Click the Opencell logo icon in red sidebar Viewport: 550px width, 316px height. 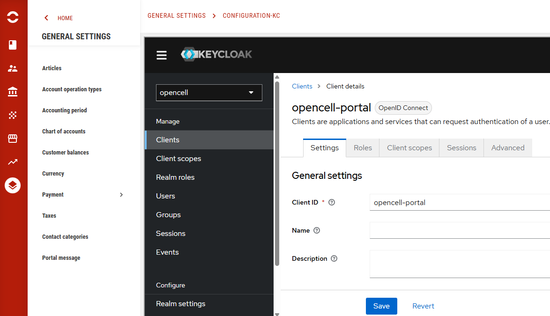(13, 18)
